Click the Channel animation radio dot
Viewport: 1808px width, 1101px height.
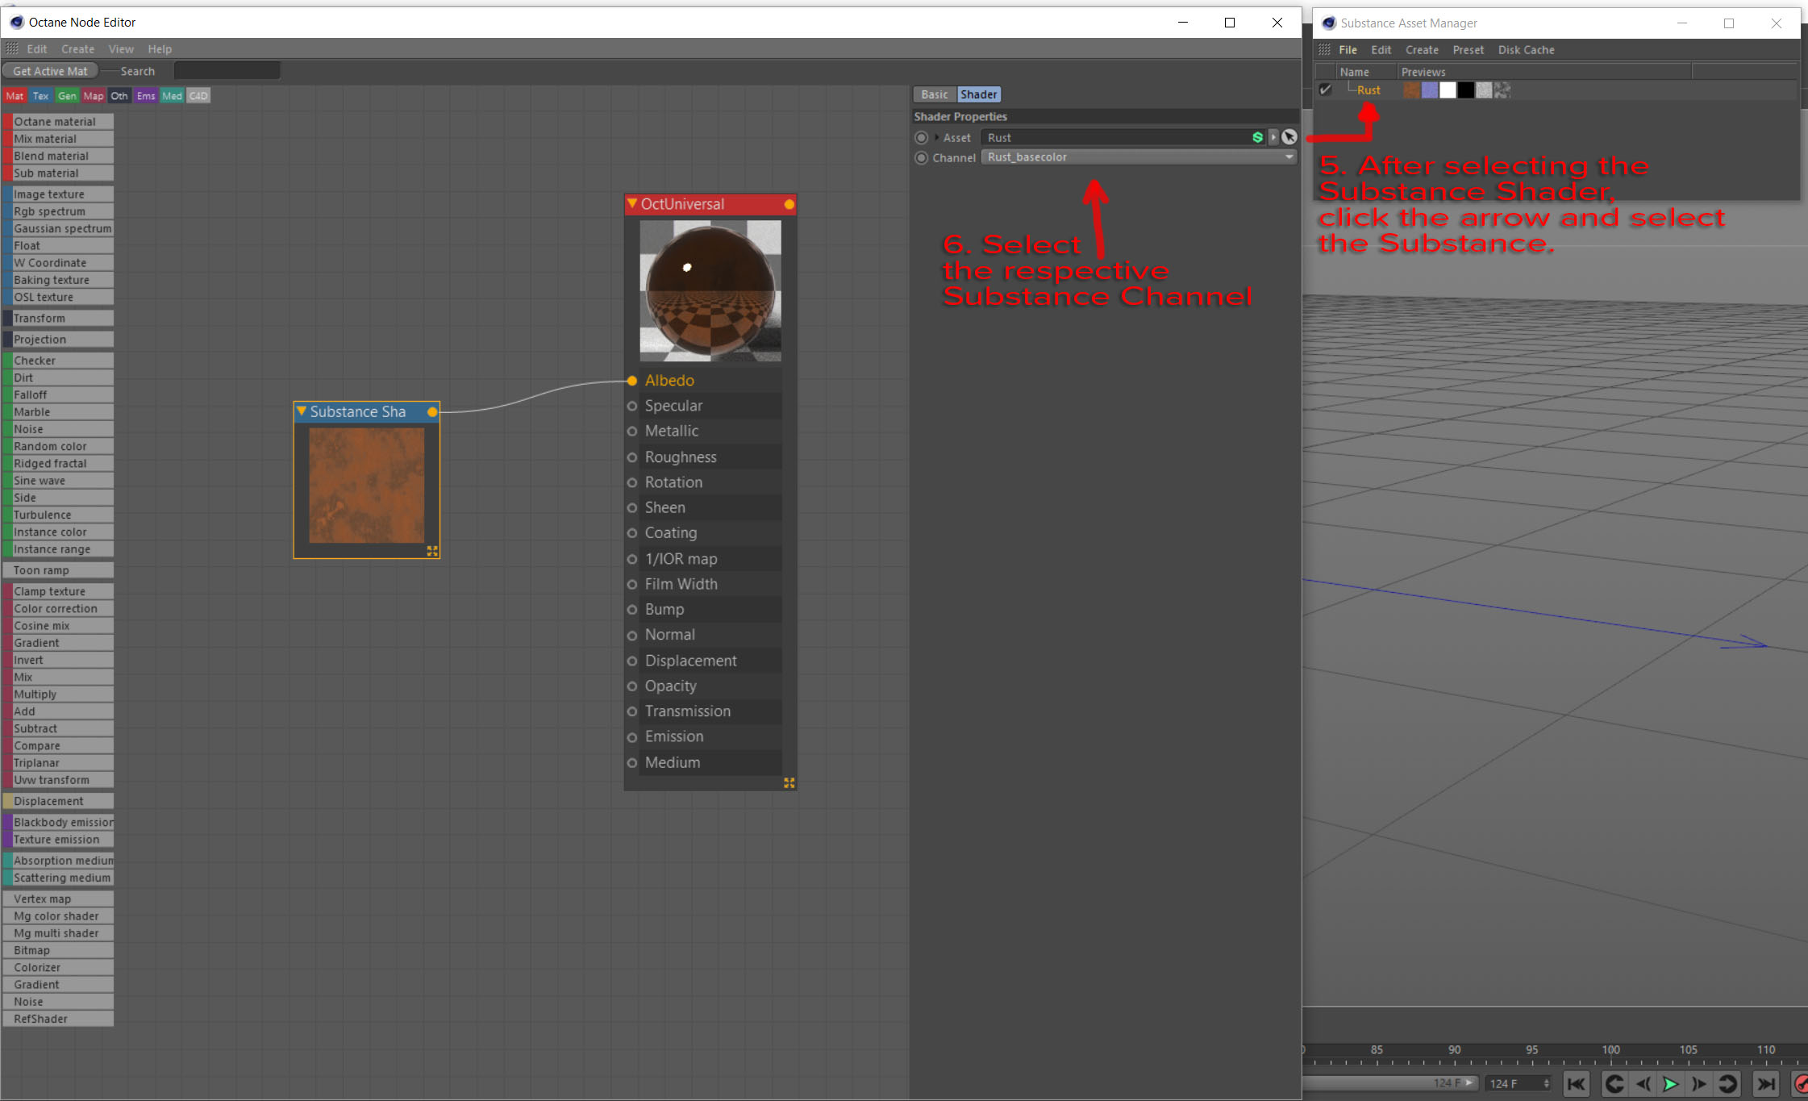[x=921, y=158]
